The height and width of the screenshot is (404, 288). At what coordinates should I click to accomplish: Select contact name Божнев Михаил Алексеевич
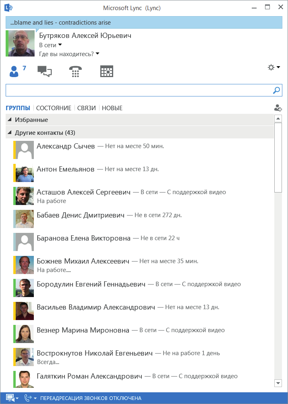point(83,261)
